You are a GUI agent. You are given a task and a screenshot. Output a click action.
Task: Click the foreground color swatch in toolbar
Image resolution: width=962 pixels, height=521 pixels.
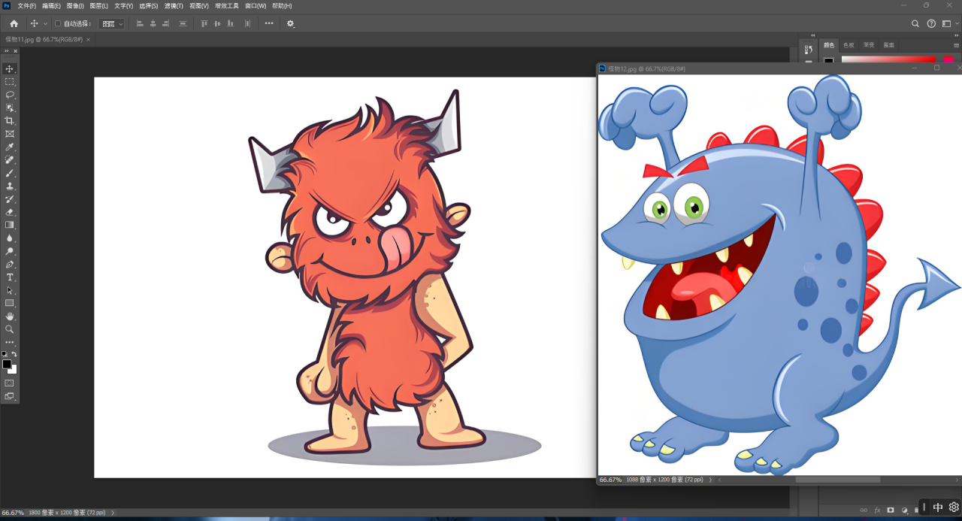click(x=7, y=365)
